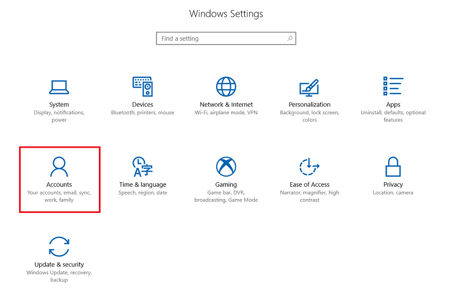Open the Gaming Xbox logo icon
The height and width of the screenshot is (301, 476).
point(226,167)
